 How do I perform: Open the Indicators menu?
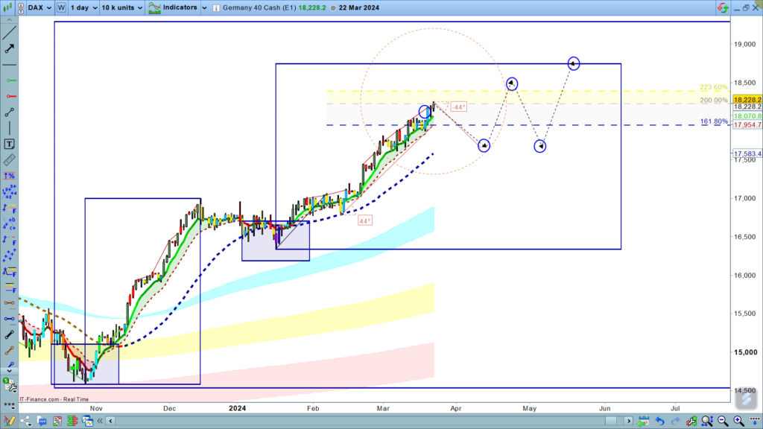point(180,8)
